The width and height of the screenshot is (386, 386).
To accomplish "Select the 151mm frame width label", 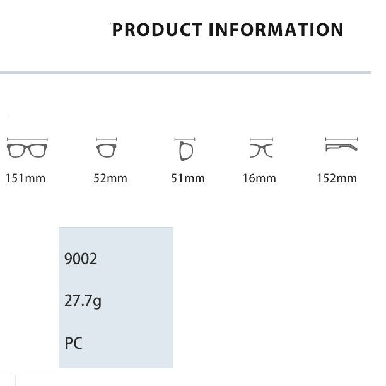I will 25,178.
